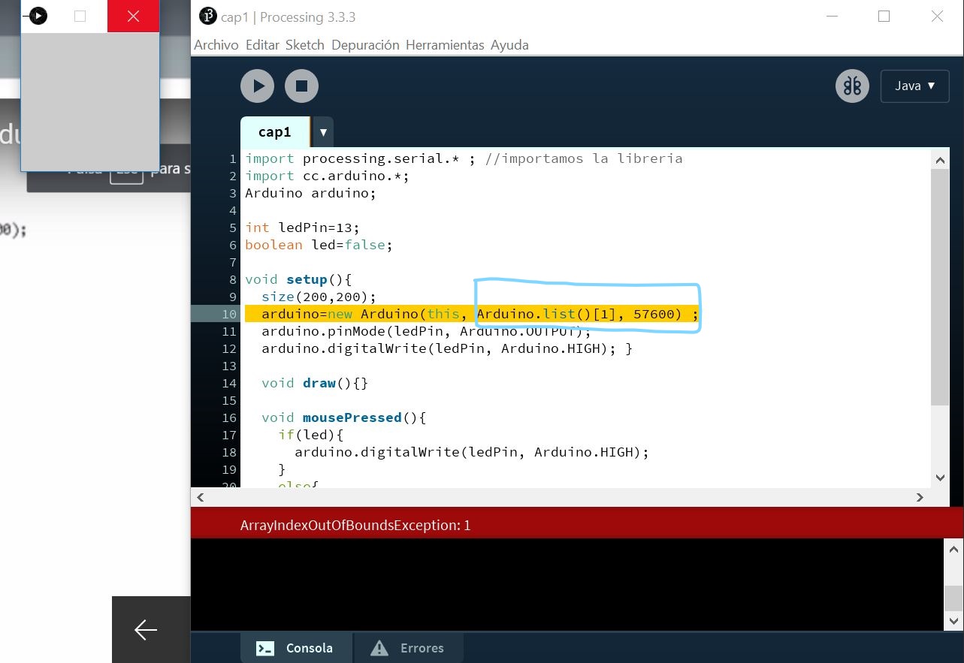The image size is (964, 663).
Task: Click 'void setup(){' on line 8
Action: [x=298, y=279]
